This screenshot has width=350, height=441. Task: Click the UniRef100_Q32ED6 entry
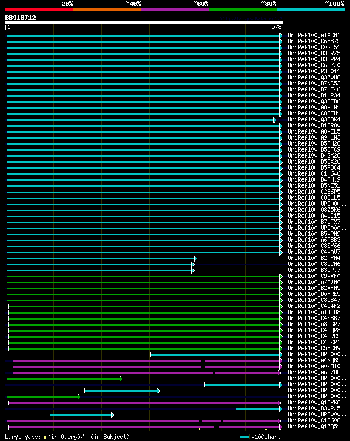[314, 102]
